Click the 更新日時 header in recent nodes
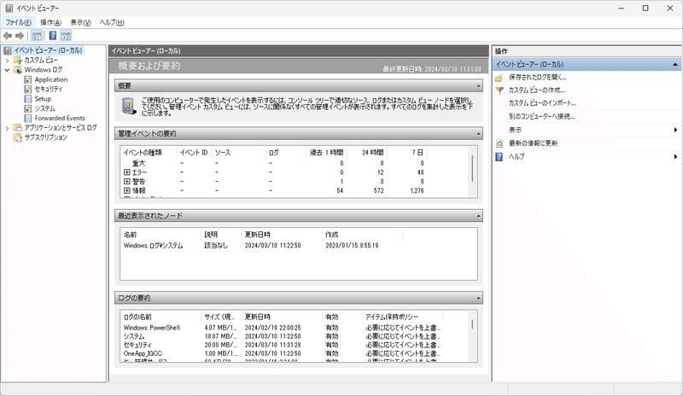The image size is (683, 396). (x=282, y=235)
